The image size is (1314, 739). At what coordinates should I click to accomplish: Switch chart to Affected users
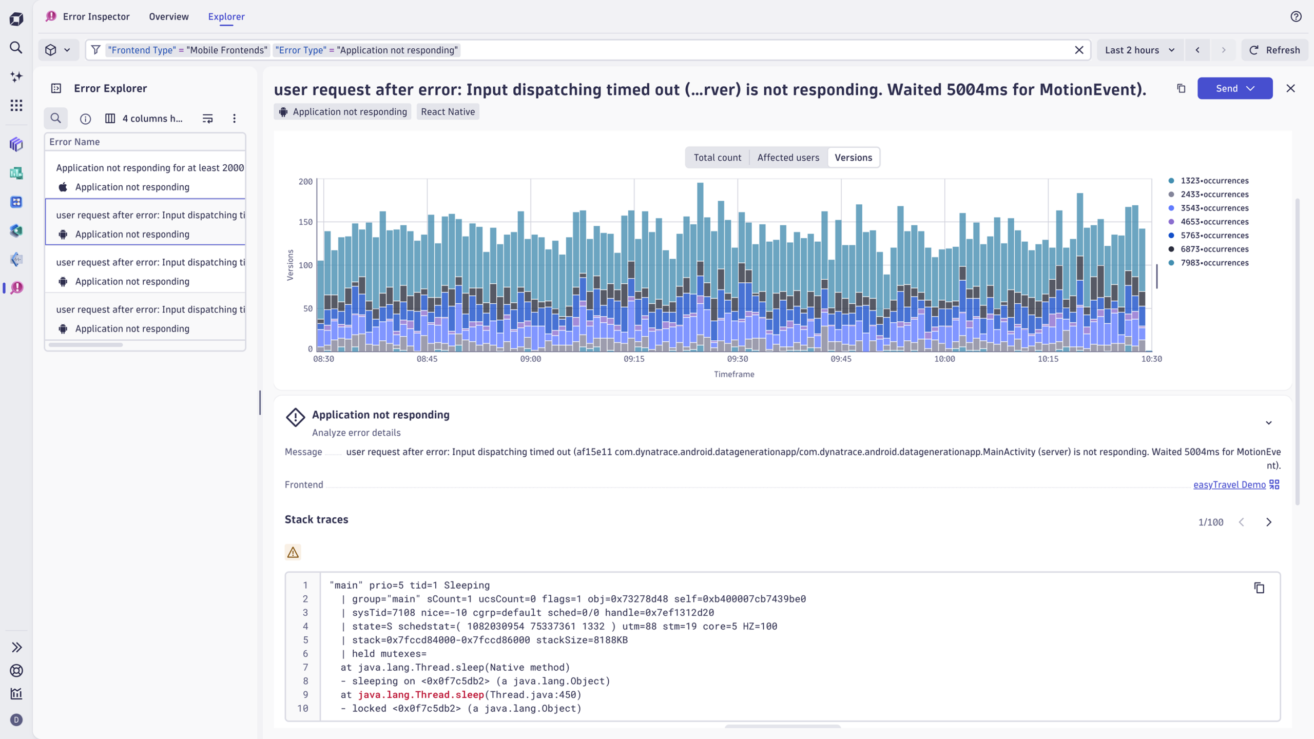click(x=788, y=158)
